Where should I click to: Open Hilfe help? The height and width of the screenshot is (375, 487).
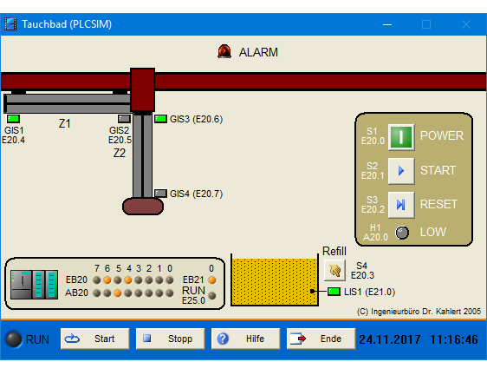pos(246,339)
